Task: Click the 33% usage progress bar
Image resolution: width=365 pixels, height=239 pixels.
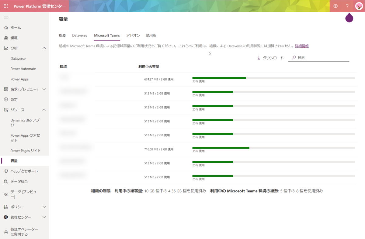Action: (274, 78)
